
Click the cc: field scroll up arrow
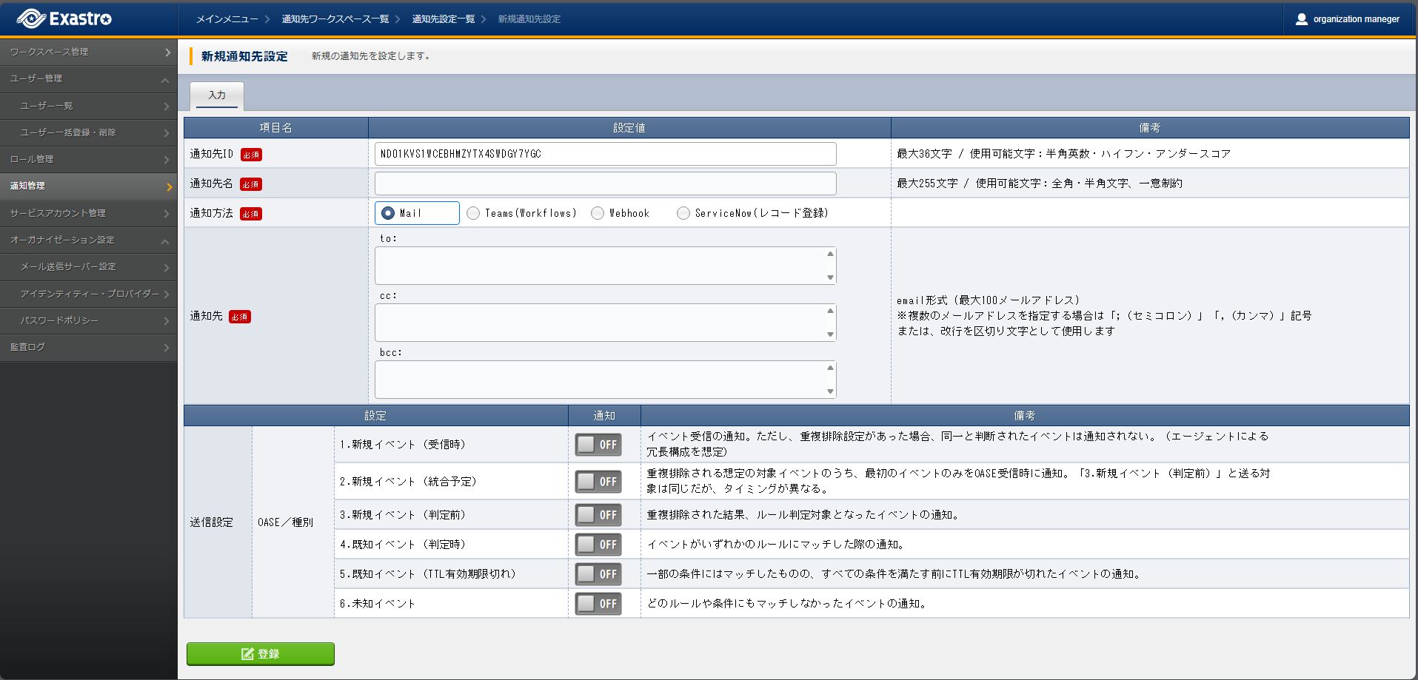pos(830,311)
